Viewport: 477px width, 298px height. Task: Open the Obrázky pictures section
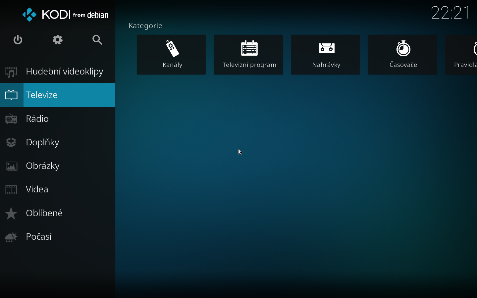(58, 166)
